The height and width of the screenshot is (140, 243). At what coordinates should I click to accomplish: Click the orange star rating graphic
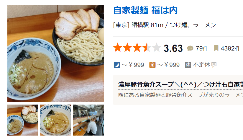137,48
